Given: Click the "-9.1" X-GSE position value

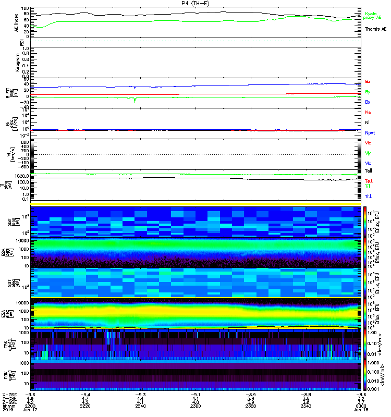Looking at the screenshot, I should pos(195,395).
